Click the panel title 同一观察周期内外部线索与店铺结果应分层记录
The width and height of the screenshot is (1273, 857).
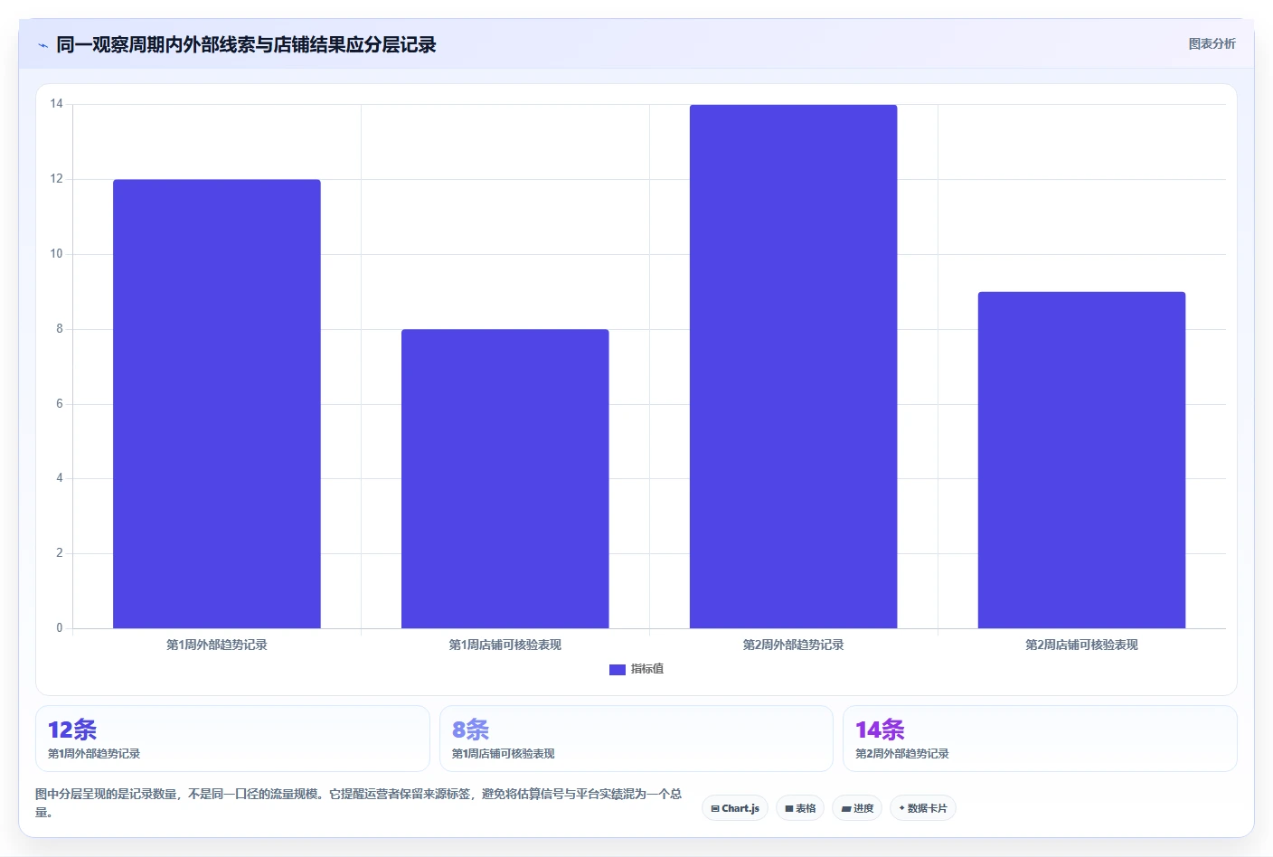246,45
